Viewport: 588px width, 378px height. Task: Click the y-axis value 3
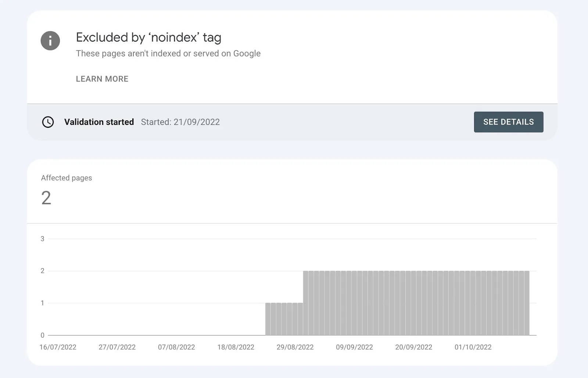[42, 238]
